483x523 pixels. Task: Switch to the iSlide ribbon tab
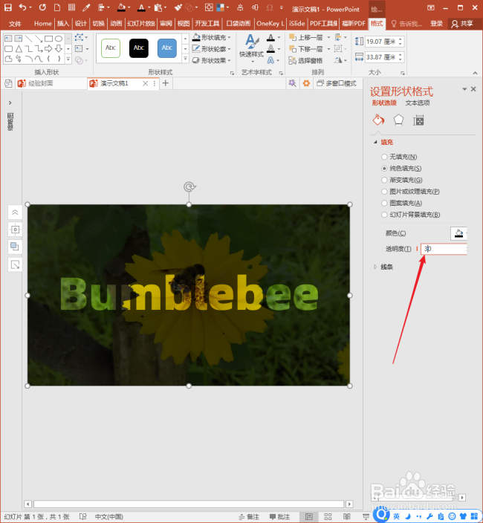[x=297, y=23]
